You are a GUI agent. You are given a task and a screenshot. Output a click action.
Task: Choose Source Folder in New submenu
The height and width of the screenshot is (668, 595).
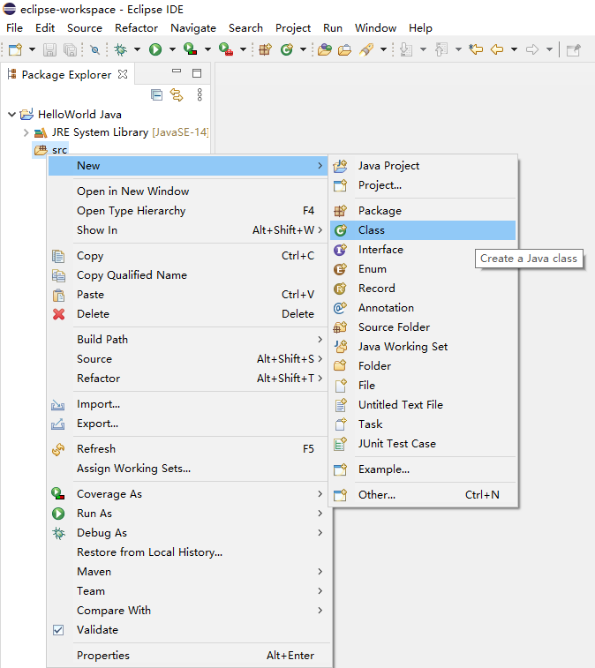tap(423, 327)
